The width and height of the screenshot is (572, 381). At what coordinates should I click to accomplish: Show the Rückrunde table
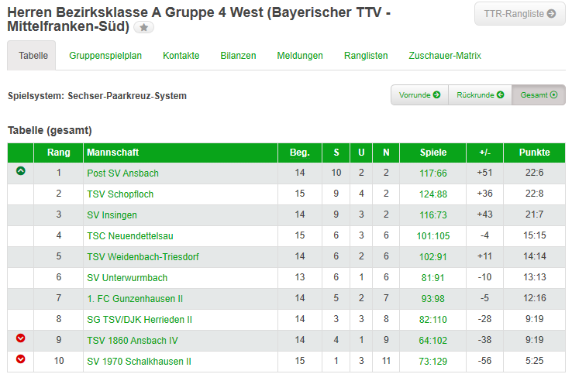tap(480, 95)
